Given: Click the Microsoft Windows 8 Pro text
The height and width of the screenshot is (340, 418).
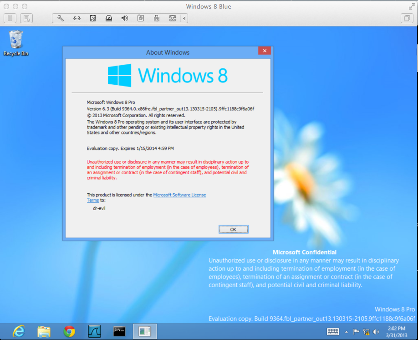Looking at the screenshot, I should pyautogui.click(x=111, y=102).
